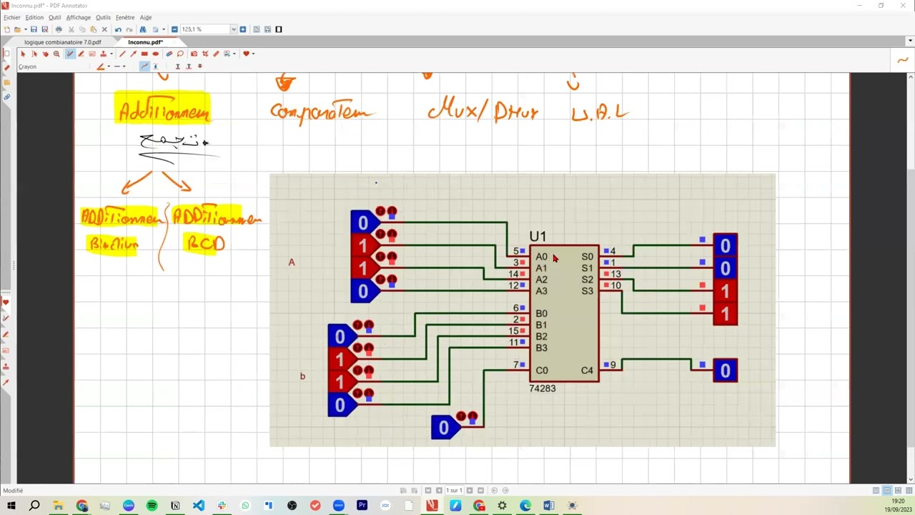The height and width of the screenshot is (515, 915).
Task: Open the favorites heart icon
Action: [246, 54]
